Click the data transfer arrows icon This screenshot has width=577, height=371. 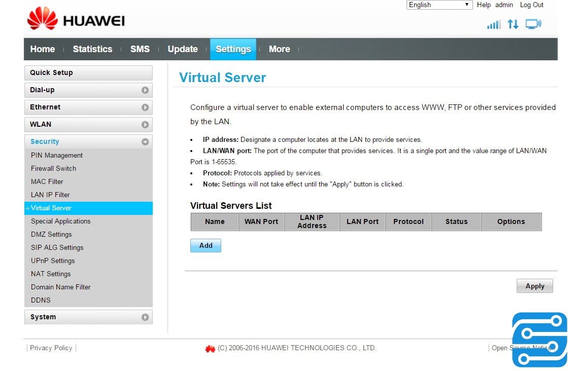(x=513, y=24)
